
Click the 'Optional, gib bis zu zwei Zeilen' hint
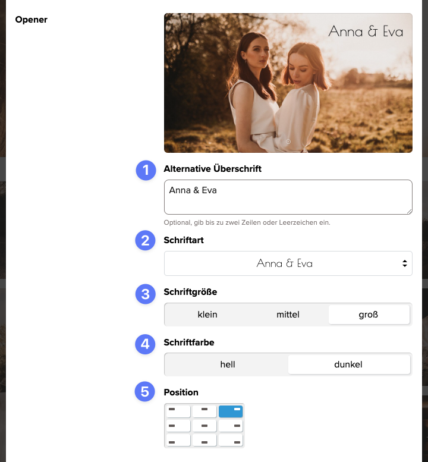(247, 222)
